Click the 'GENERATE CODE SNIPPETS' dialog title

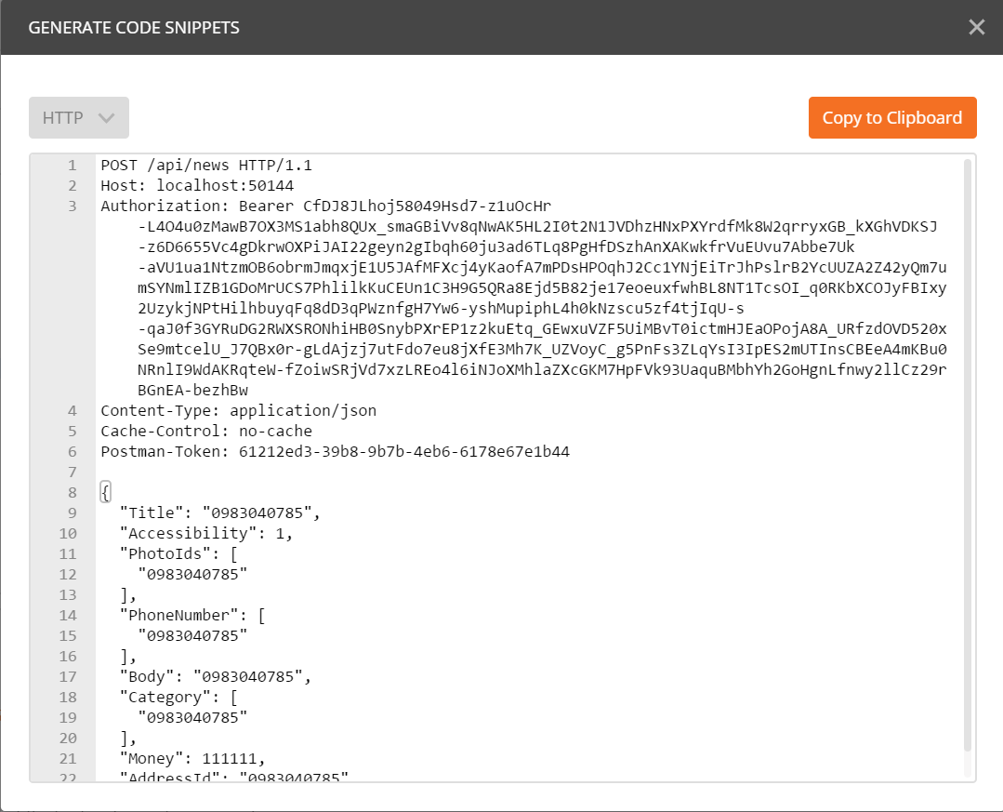coord(134,28)
